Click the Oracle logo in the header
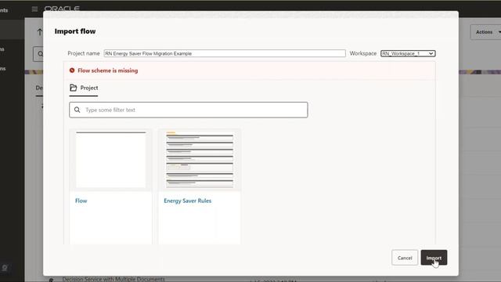501x282 pixels. pyautogui.click(x=62, y=9)
